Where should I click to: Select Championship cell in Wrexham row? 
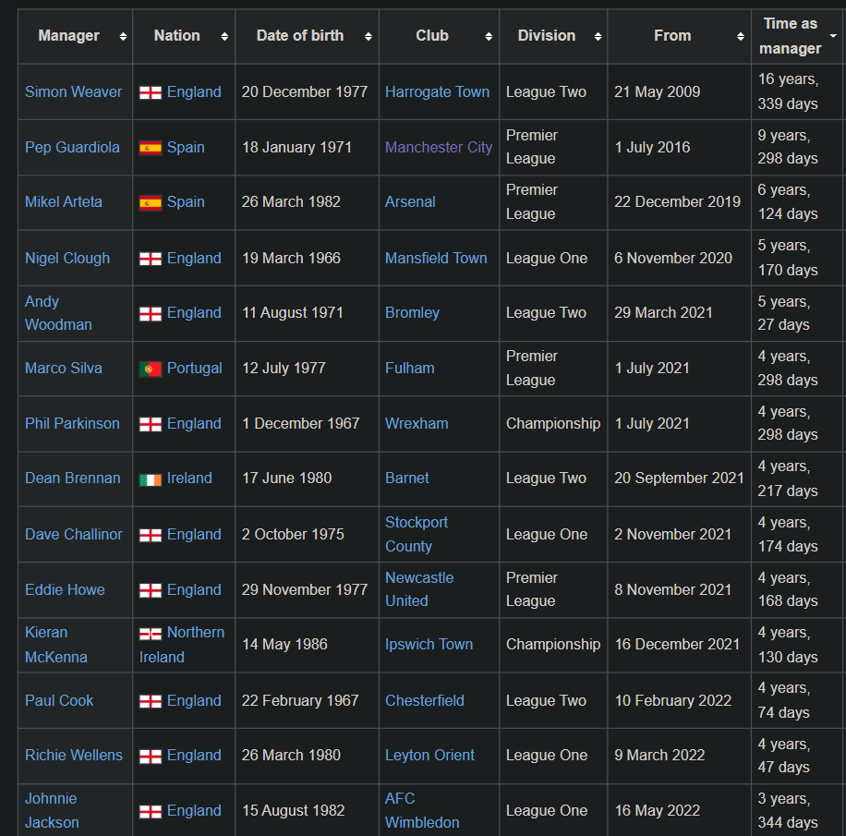553,424
